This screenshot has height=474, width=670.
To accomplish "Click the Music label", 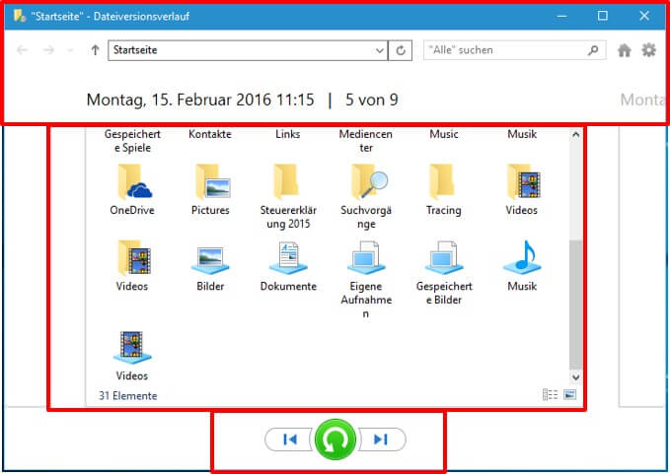I will [444, 134].
